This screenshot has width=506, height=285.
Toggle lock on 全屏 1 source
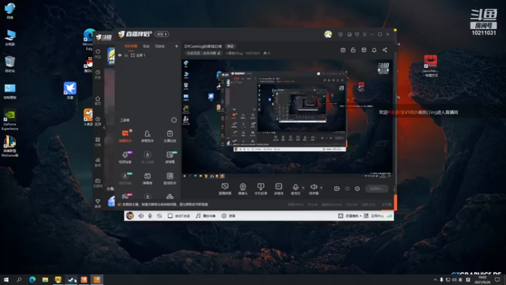(x=126, y=55)
